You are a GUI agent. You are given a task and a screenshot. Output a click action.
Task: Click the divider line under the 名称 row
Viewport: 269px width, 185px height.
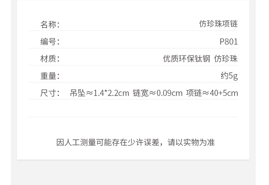click(133, 31)
